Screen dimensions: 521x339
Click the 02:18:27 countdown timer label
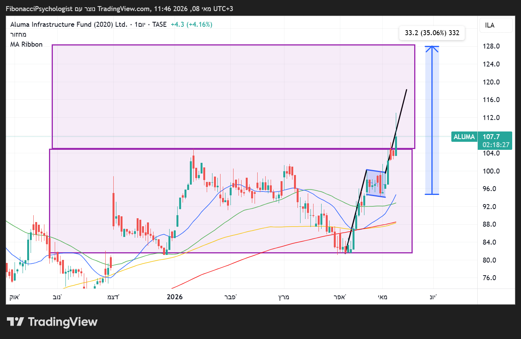coord(496,145)
